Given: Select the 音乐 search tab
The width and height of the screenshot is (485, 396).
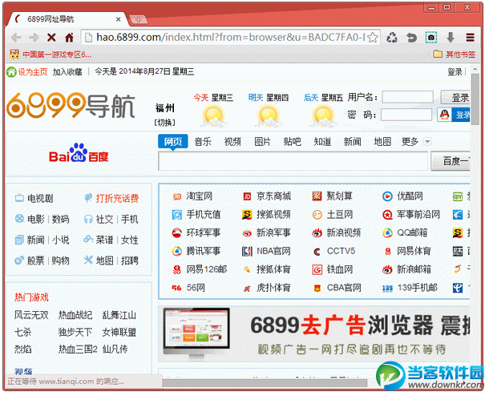Looking at the screenshot, I should [x=203, y=142].
